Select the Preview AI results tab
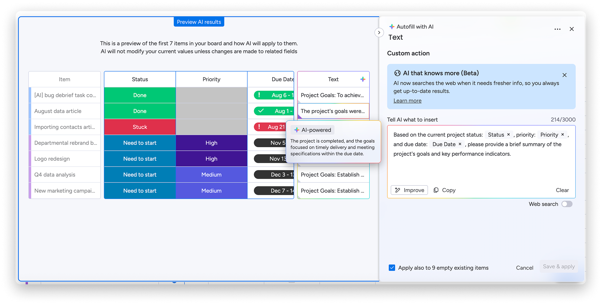The image size is (602, 305). pos(199,22)
